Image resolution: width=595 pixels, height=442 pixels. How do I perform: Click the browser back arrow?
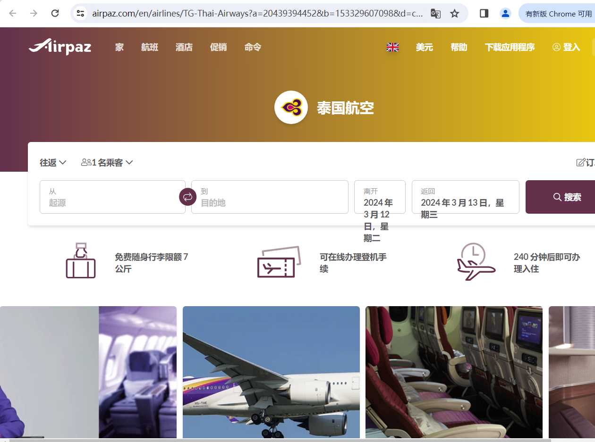point(13,13)
